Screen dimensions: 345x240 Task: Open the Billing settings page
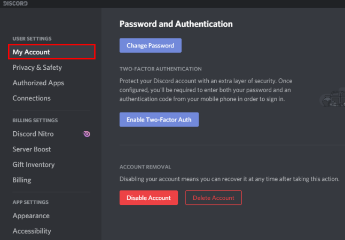pyautogui.click(x=22, y=180)
